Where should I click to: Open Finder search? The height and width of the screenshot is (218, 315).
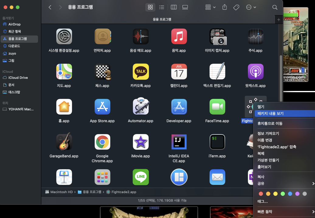pyautogui.click(x=275, y=7)
